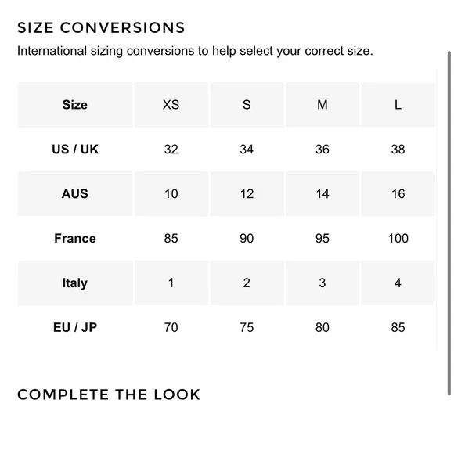Image resolution: width=454 pixels, height=454 pixels.
Task: Click the SIZE CONVERSIONS heading
Action: [101, 28]
